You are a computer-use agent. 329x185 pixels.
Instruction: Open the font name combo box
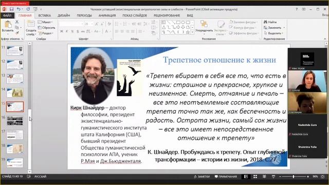71,24
